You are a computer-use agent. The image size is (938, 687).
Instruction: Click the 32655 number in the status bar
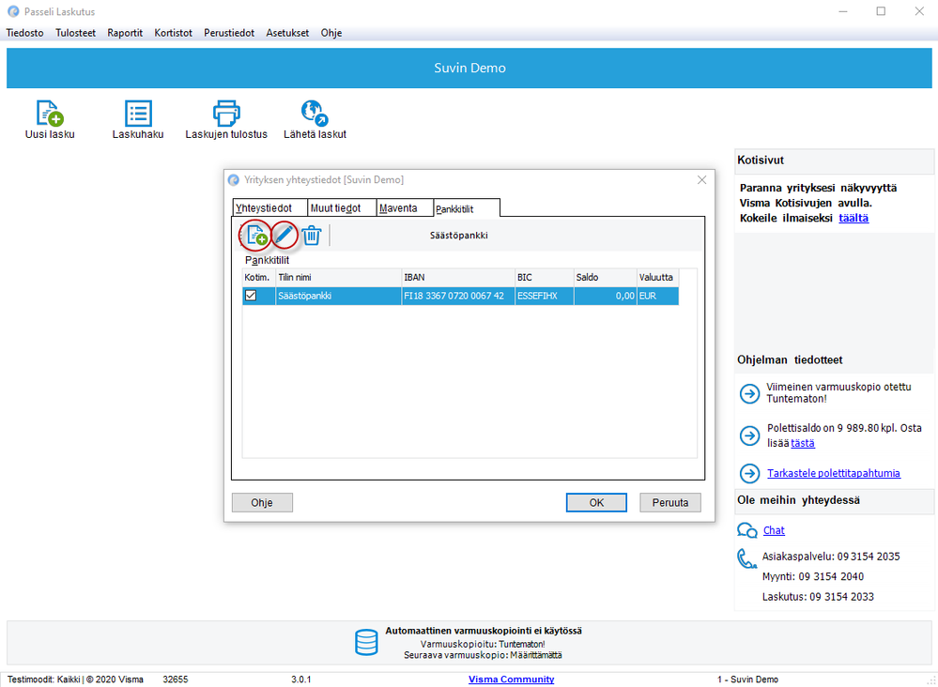(176, 679)
